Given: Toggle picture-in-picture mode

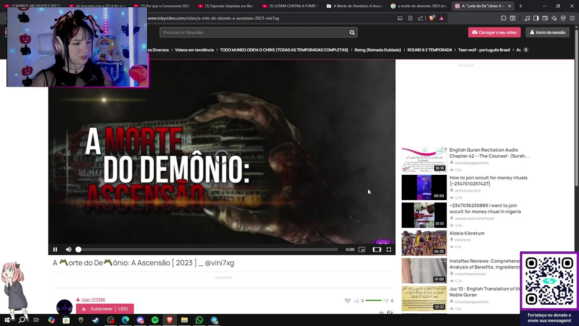Looking at the screenshot, I should (362, 249).
